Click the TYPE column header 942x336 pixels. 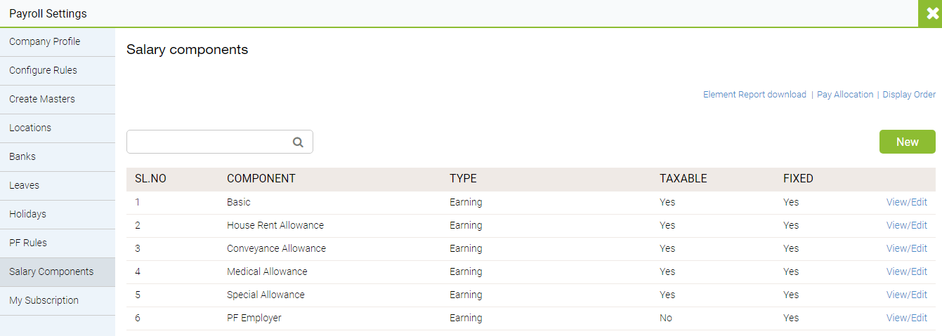(463, 179)
